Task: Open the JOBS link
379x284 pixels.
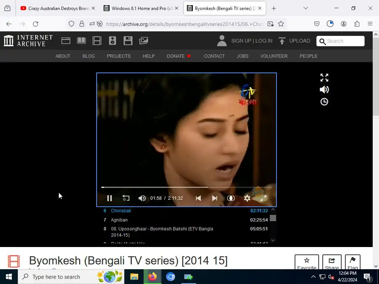Action: (242, 56)
